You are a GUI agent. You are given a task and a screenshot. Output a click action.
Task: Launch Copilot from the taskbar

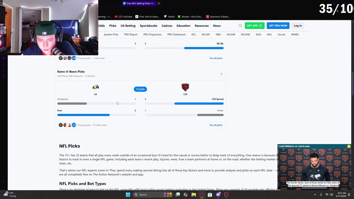[186, 195]
